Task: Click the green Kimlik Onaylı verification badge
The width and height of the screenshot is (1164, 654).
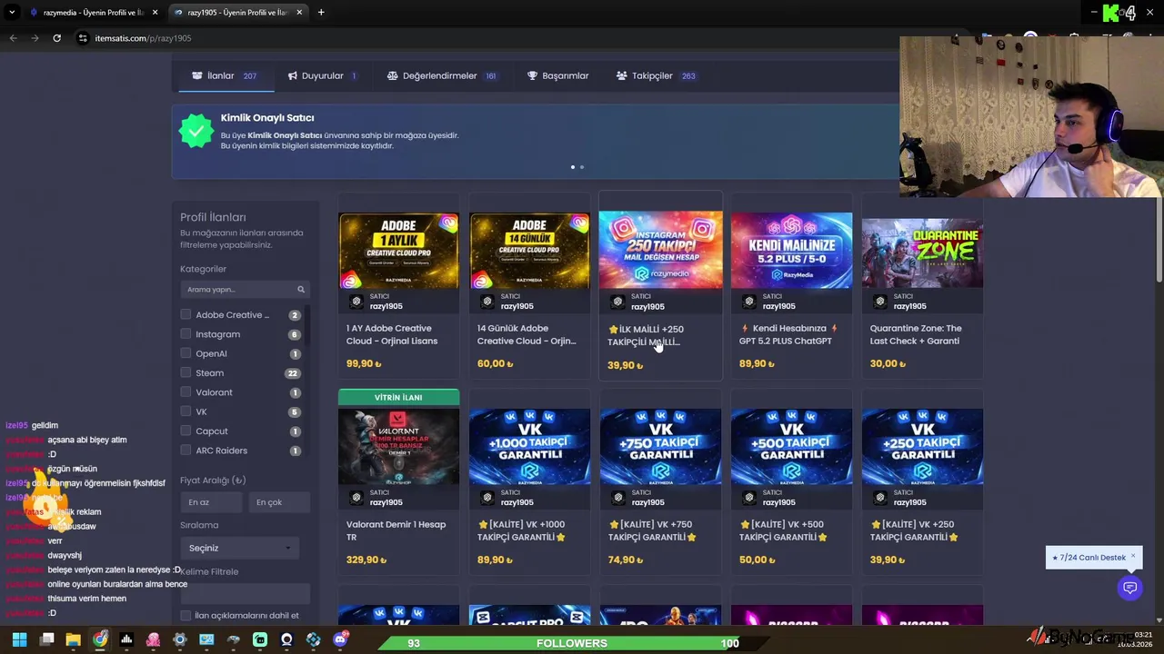Action: click(x=196, y=131)
